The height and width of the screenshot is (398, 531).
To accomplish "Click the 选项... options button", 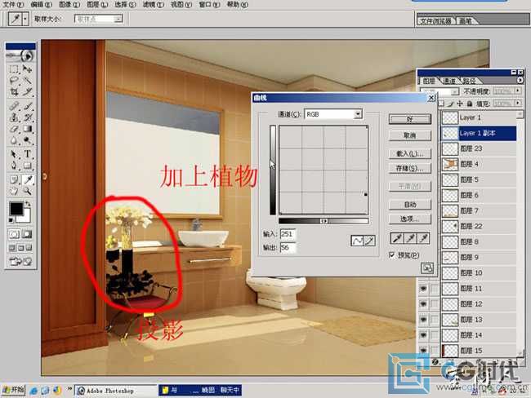I will click(x=410, y=219).
